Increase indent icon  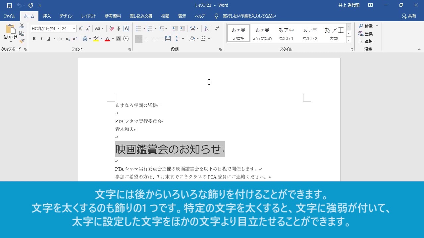(x=183, y=29)
